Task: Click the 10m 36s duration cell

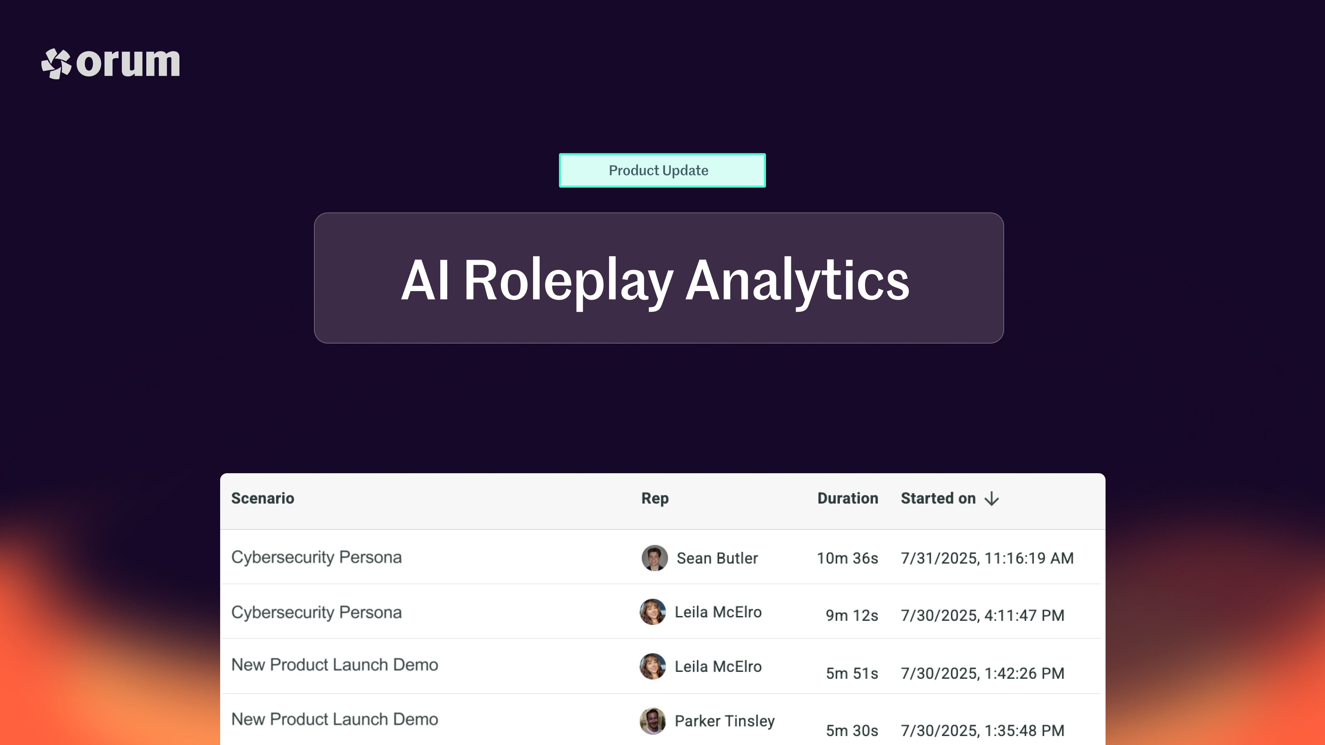Action: [x=847, y=558]
